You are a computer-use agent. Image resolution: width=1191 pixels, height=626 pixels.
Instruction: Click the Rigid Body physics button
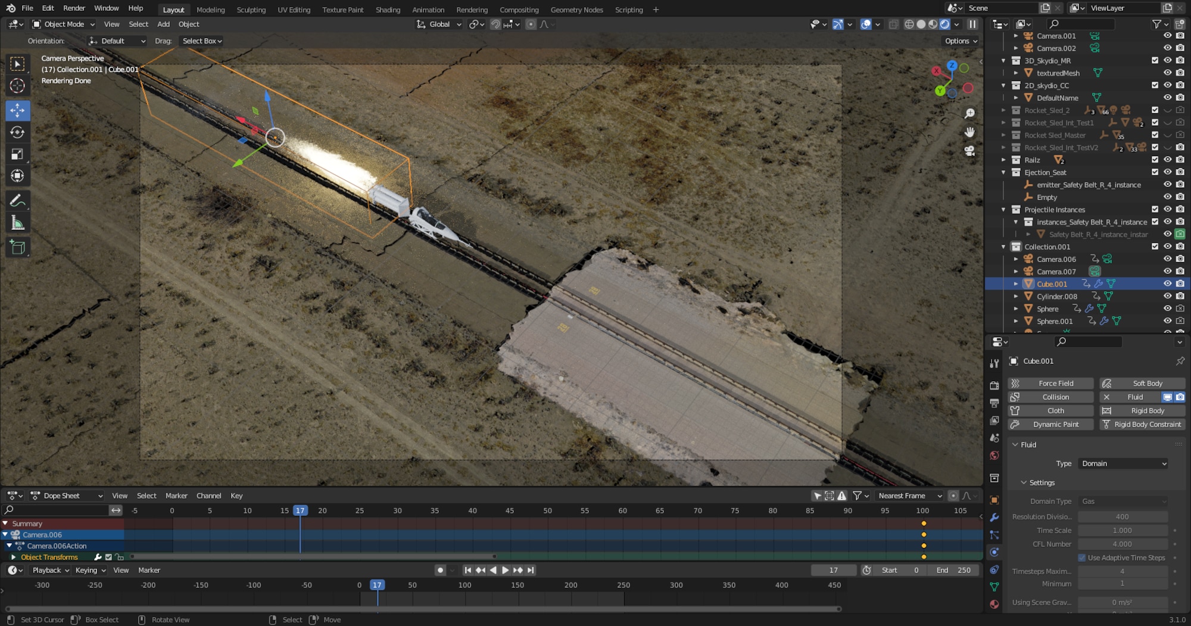coord(1142,411)
